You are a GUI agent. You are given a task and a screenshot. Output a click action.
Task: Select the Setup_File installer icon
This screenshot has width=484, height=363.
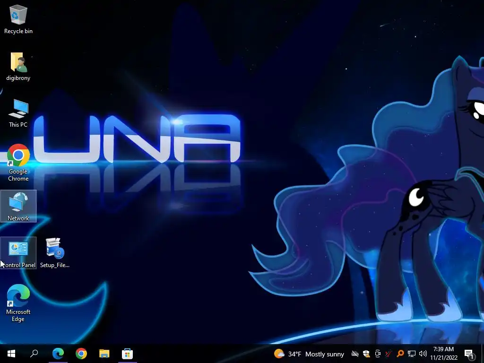pyautogui.click(x=55, y=253)
